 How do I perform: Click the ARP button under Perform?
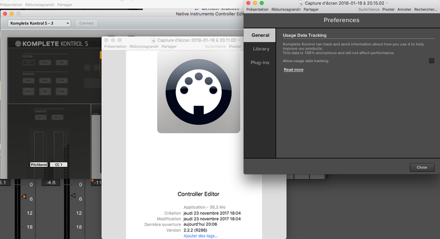pos(62,63)
